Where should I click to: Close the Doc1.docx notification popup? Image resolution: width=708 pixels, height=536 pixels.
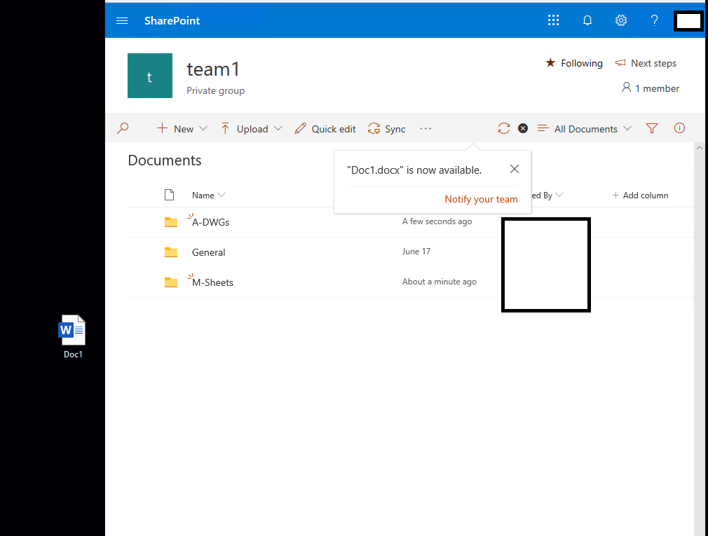click(x=515, y=169)
